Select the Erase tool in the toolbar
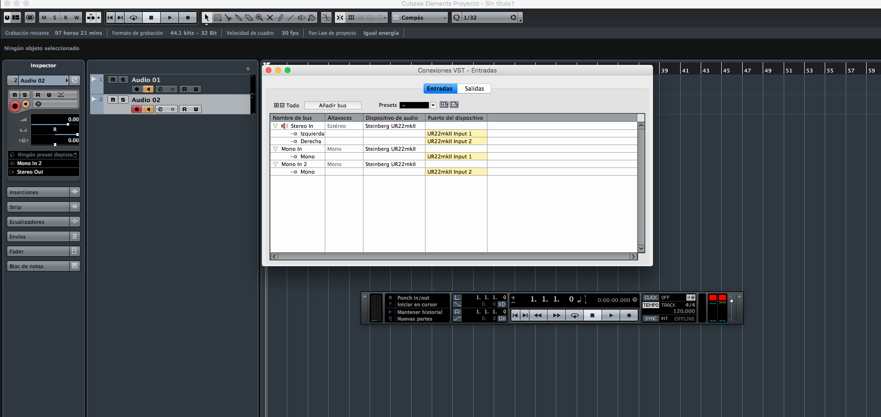The image size is (881, 417). (249, 18)
